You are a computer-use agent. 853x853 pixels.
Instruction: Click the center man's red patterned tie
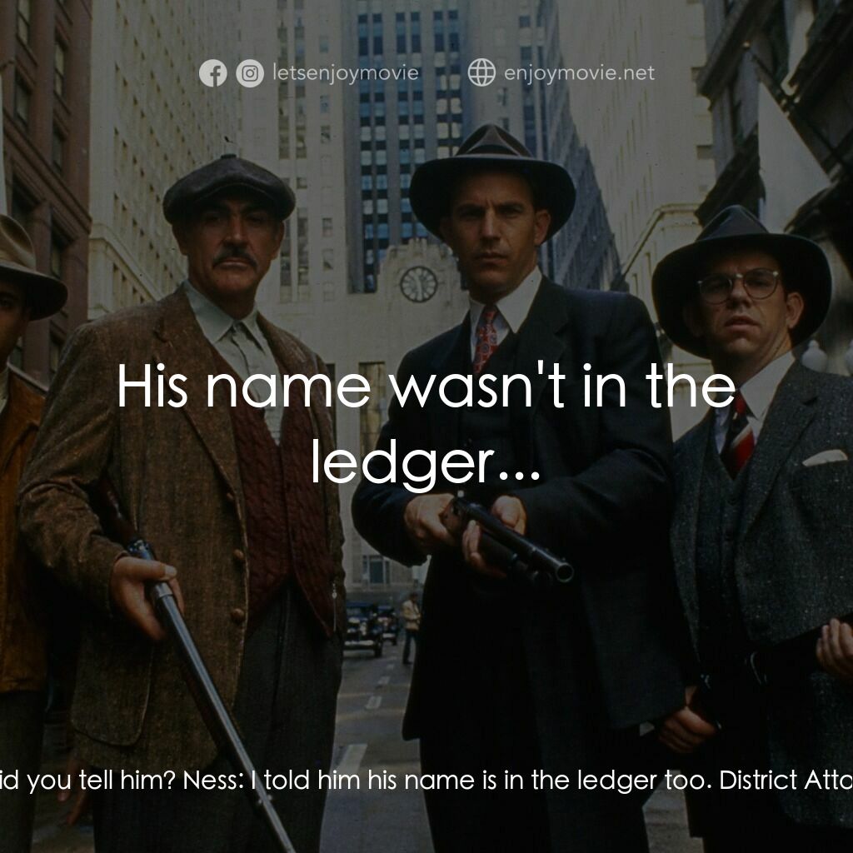(x=486, y=337)
